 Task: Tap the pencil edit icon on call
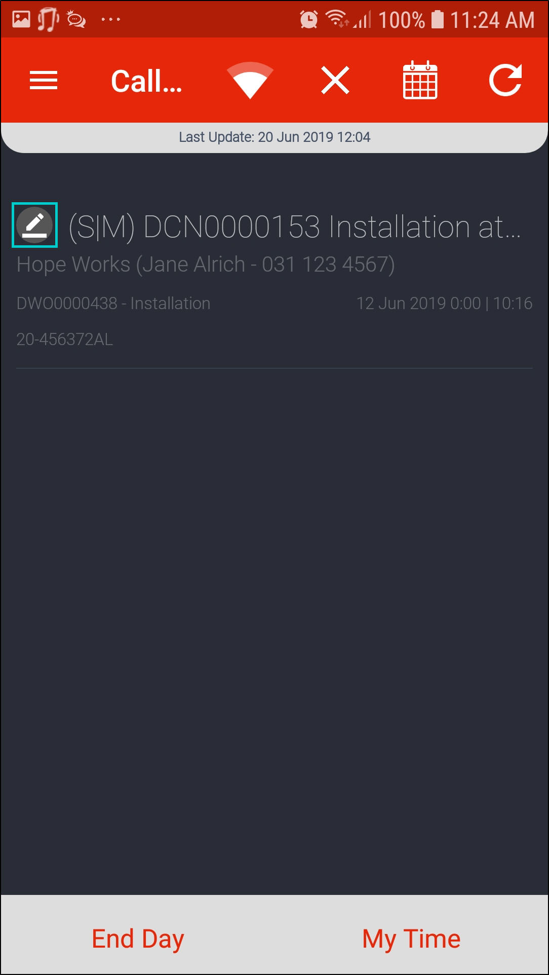click(x=34, y=225)
